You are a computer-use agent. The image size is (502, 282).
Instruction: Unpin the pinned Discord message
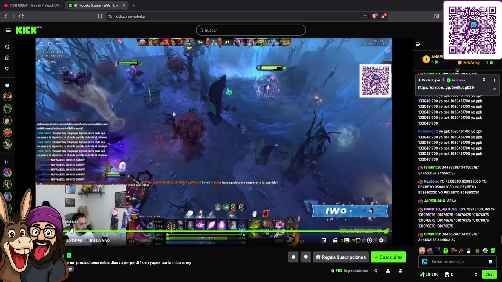point(484,80)
